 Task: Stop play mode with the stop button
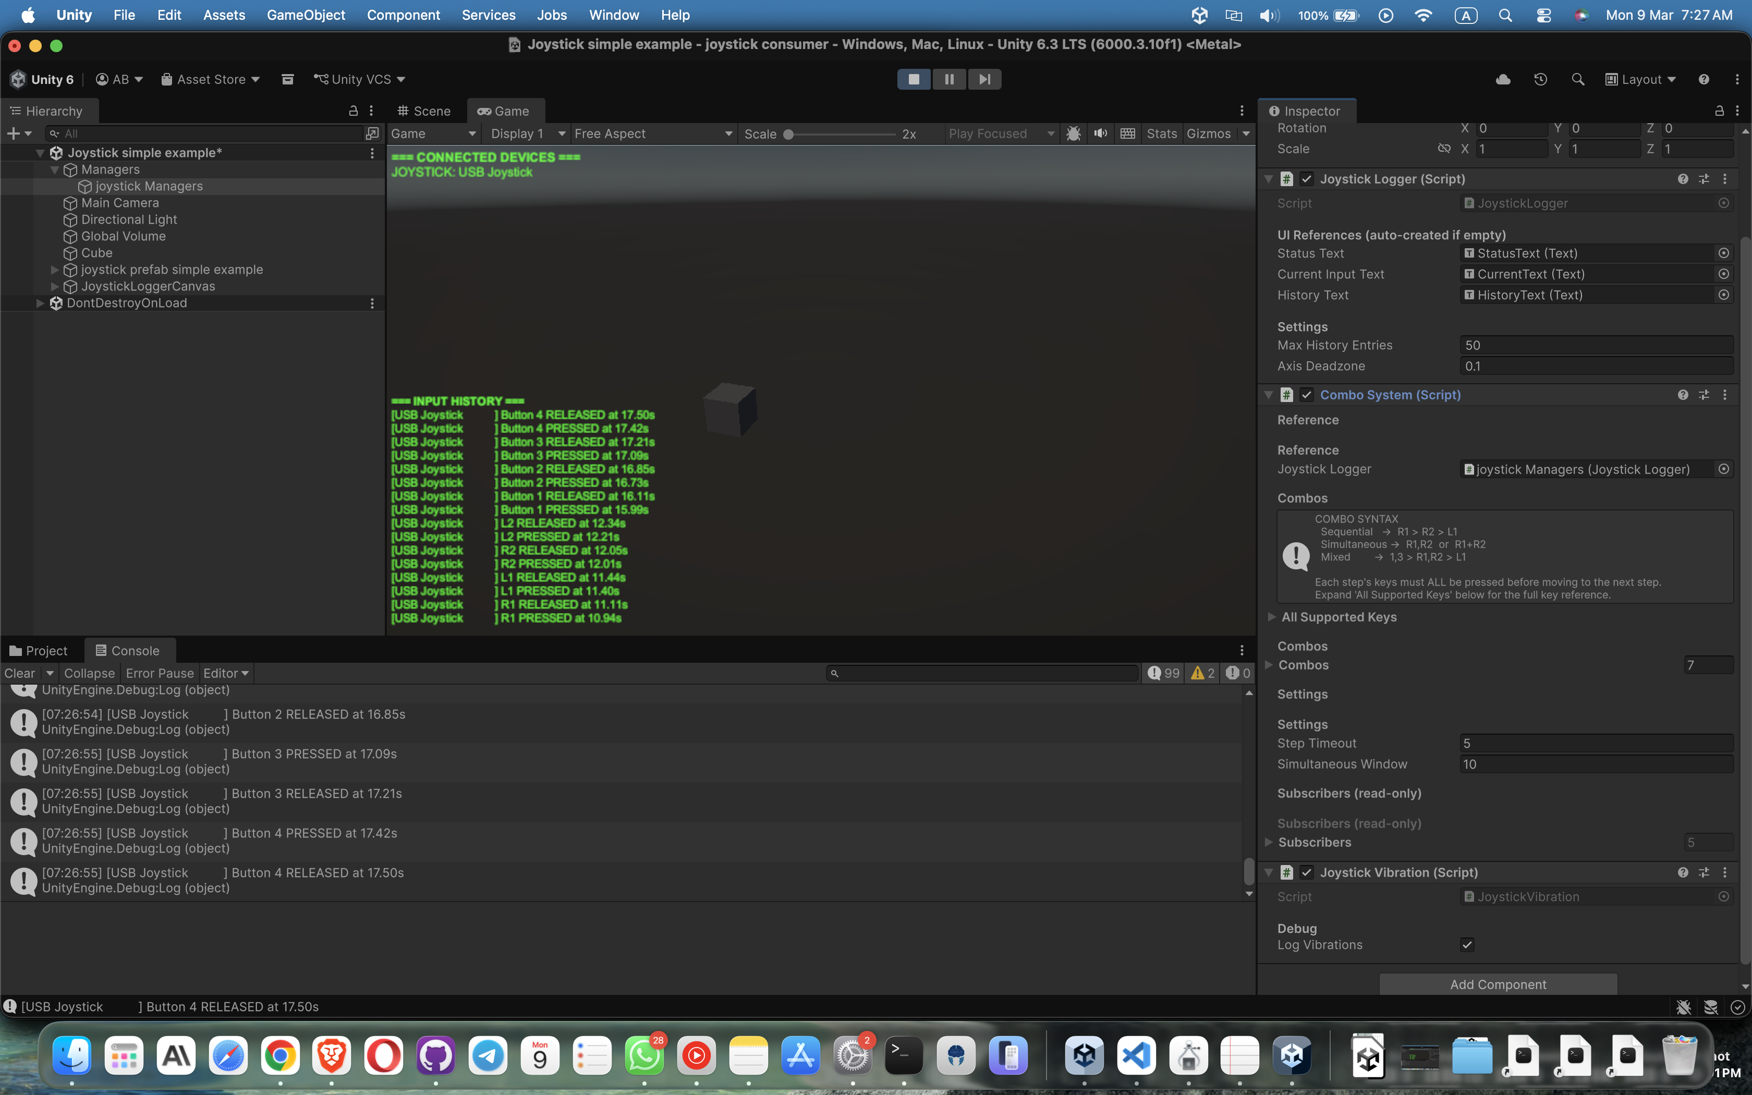pos(914,79)
